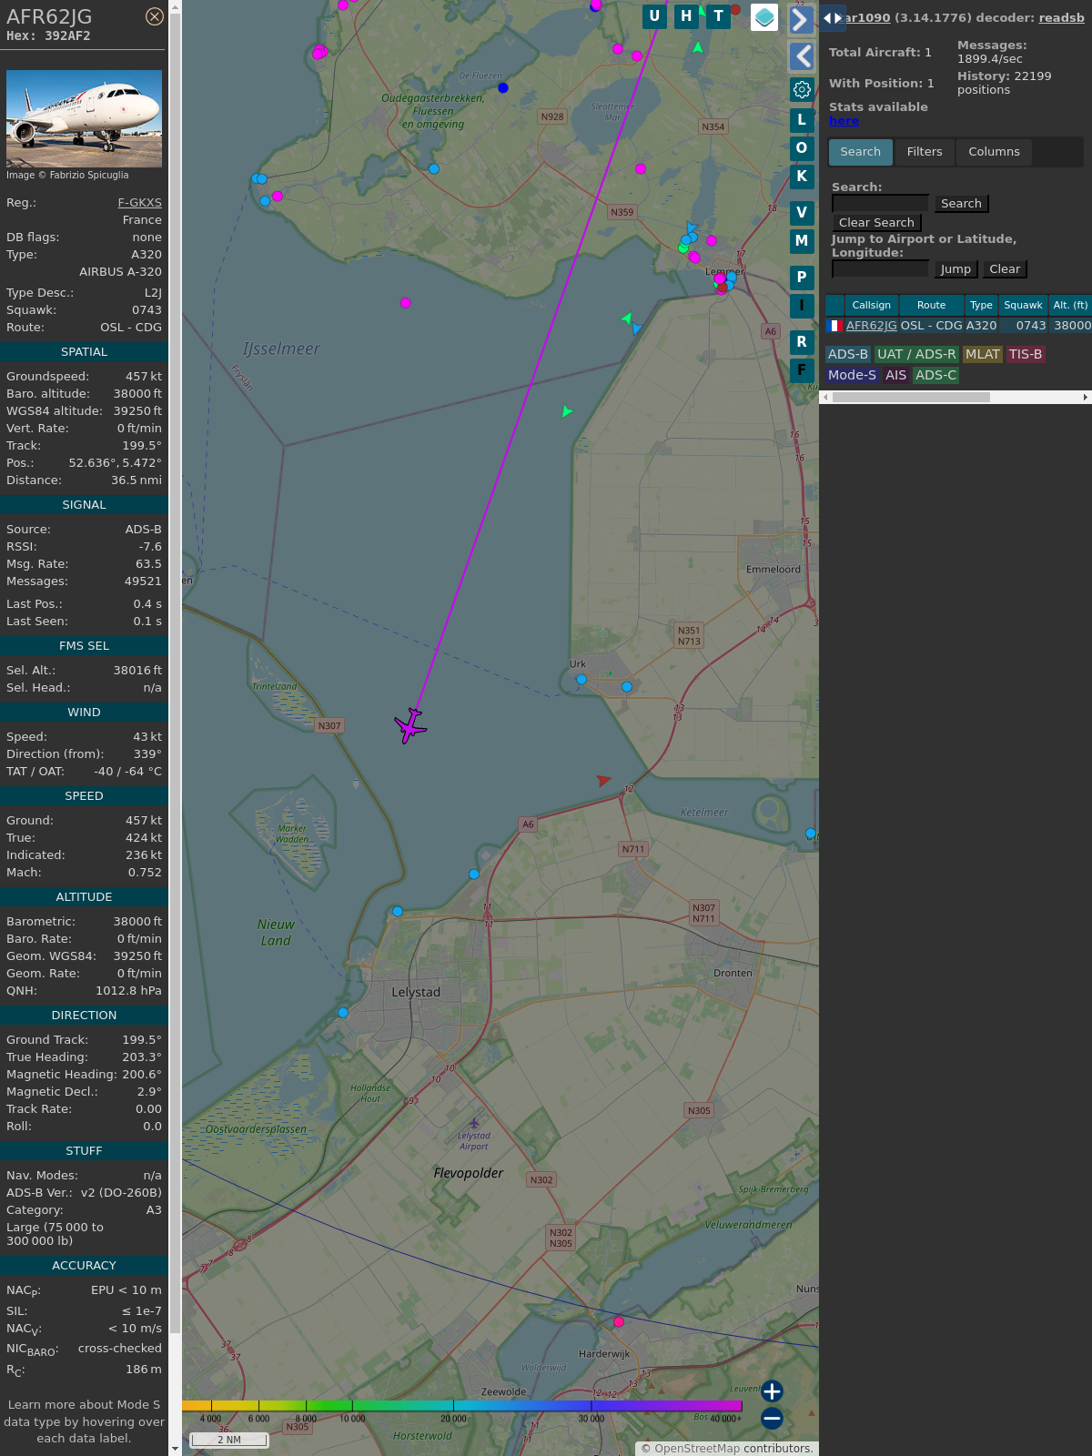Toggle the H map button
This screenshot has height=1456, width=1092.
coord(686,16)
